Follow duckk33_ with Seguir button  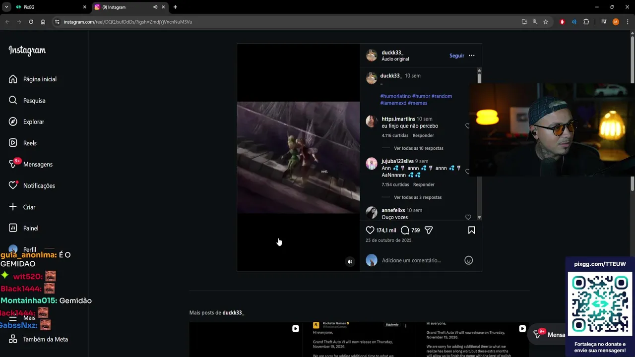[457, 56]
